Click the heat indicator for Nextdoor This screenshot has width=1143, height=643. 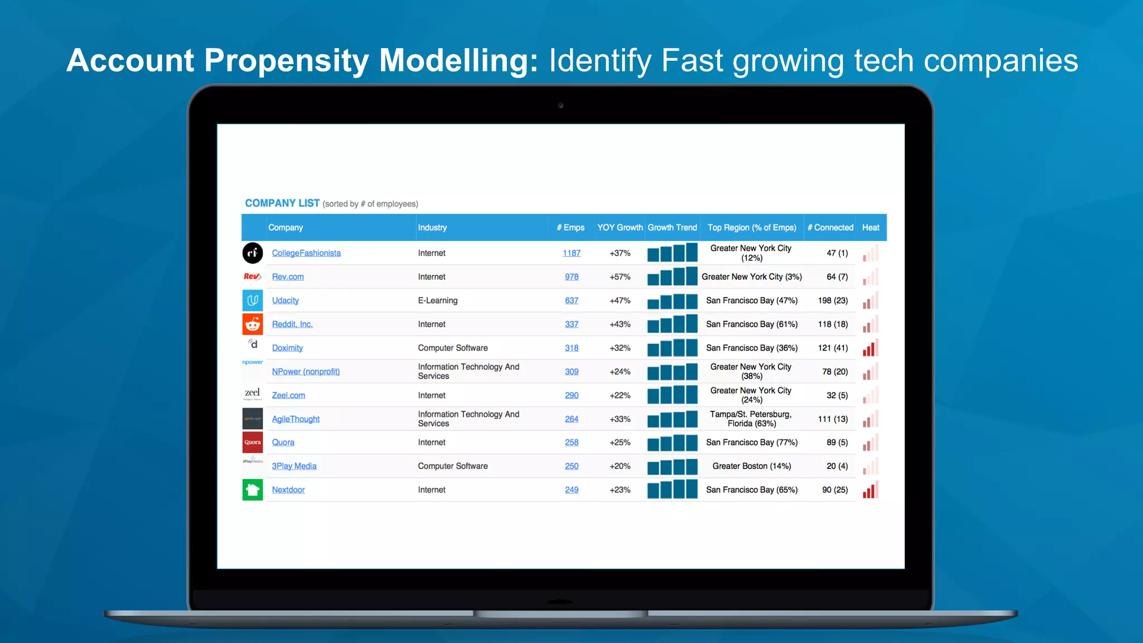(870, 490)
